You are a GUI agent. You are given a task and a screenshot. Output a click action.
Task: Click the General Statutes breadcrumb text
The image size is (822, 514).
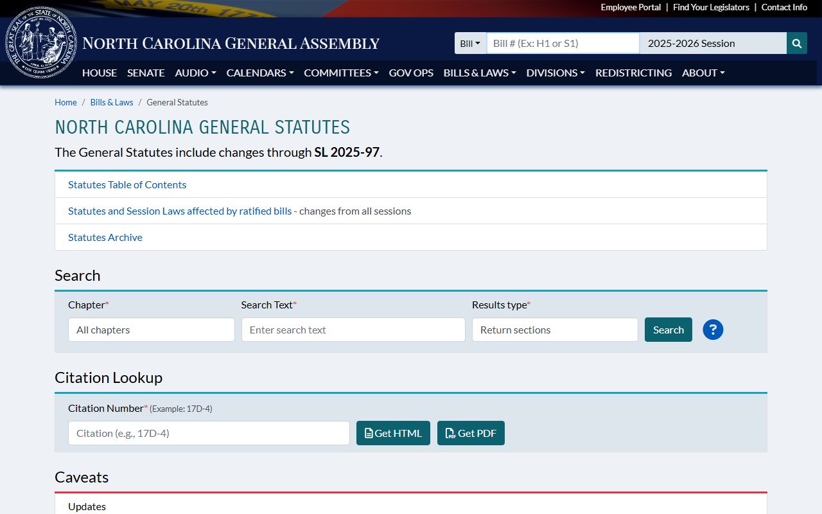tap(177, 102)
